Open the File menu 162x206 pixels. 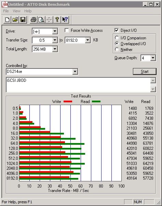(x=6, y=11)
